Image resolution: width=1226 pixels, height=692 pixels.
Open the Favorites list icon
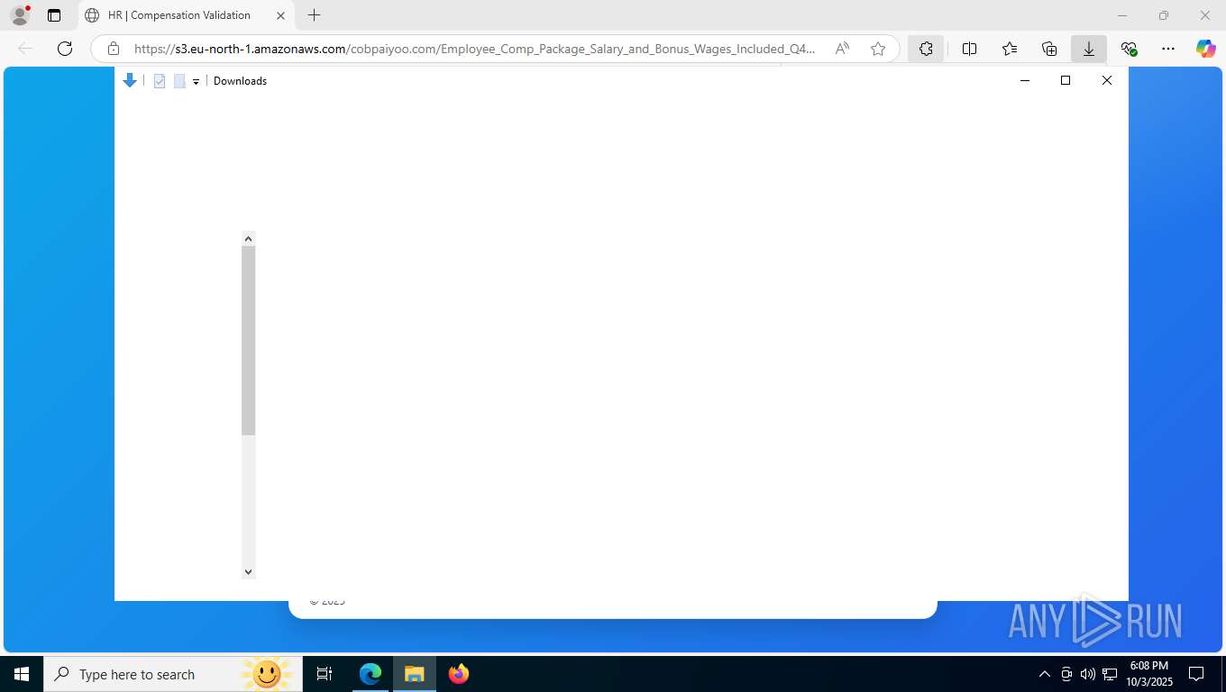(x=1010, y=49)
